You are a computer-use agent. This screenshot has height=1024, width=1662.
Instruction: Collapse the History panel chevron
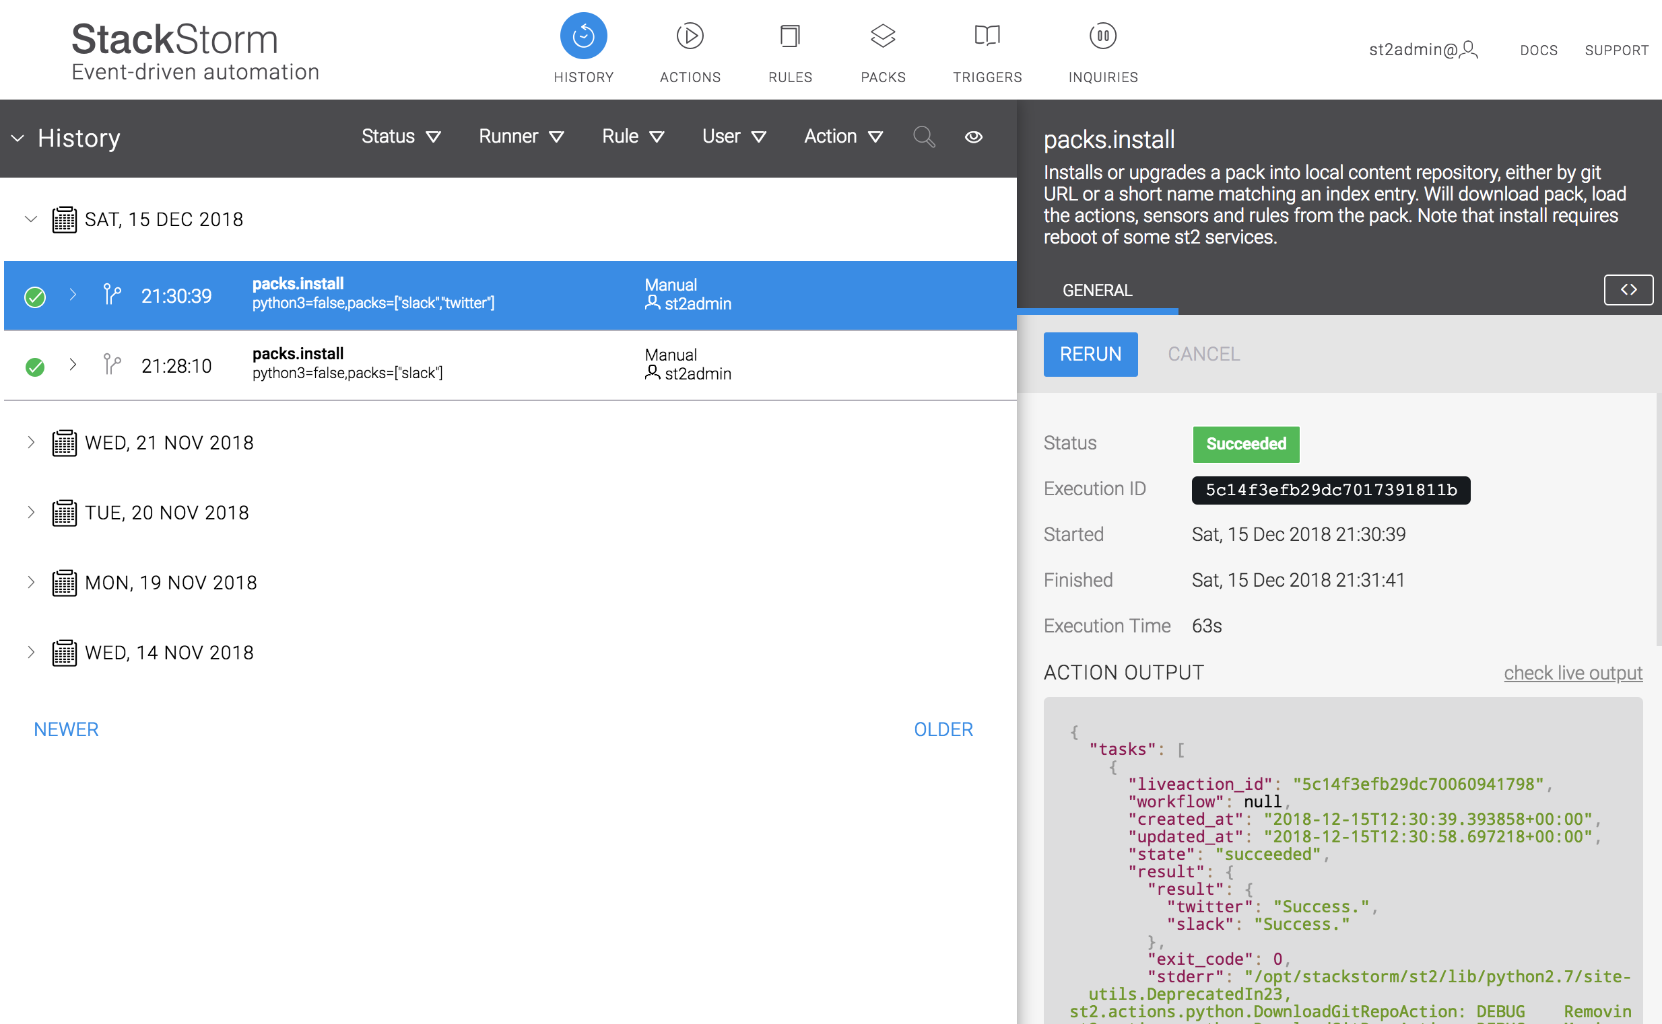tap(18, 138)
